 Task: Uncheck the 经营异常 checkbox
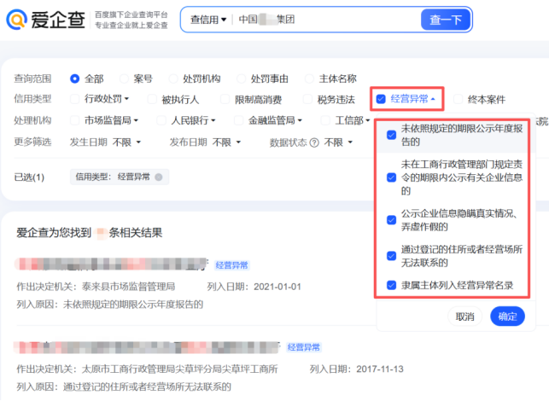[x=381, y=99]
